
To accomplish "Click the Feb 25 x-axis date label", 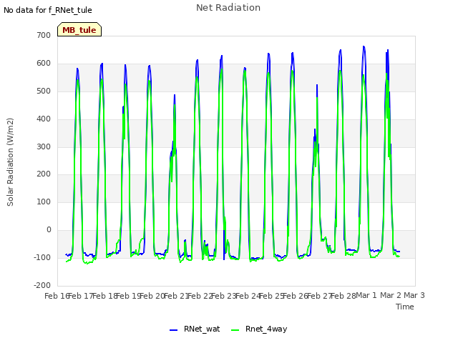I will (x=272, y=296).
